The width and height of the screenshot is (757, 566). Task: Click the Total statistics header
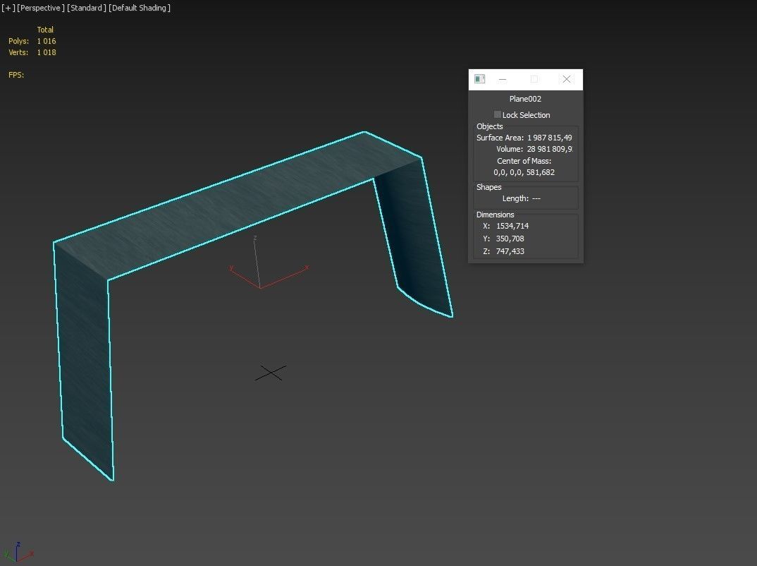click(x=45, y=30)
